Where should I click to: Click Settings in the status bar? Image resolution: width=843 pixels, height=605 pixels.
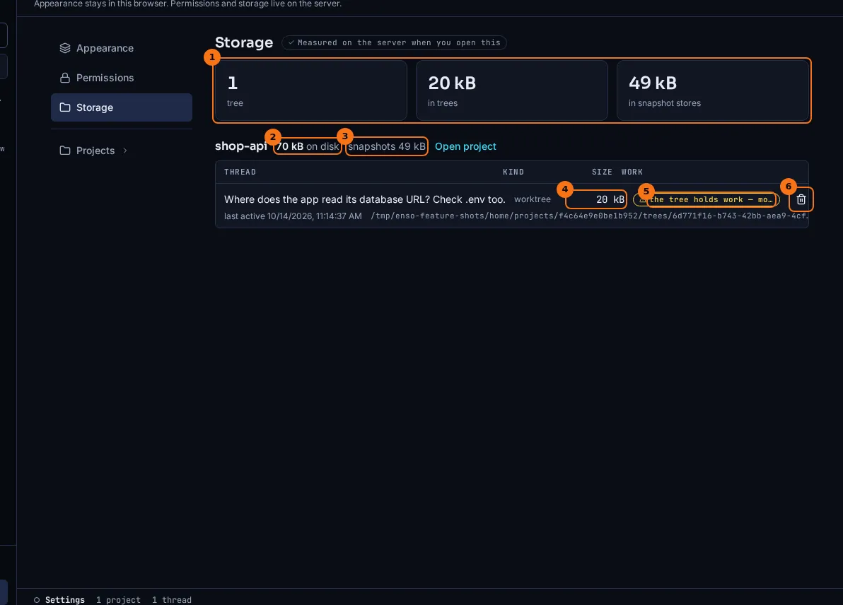click(64, 599)
